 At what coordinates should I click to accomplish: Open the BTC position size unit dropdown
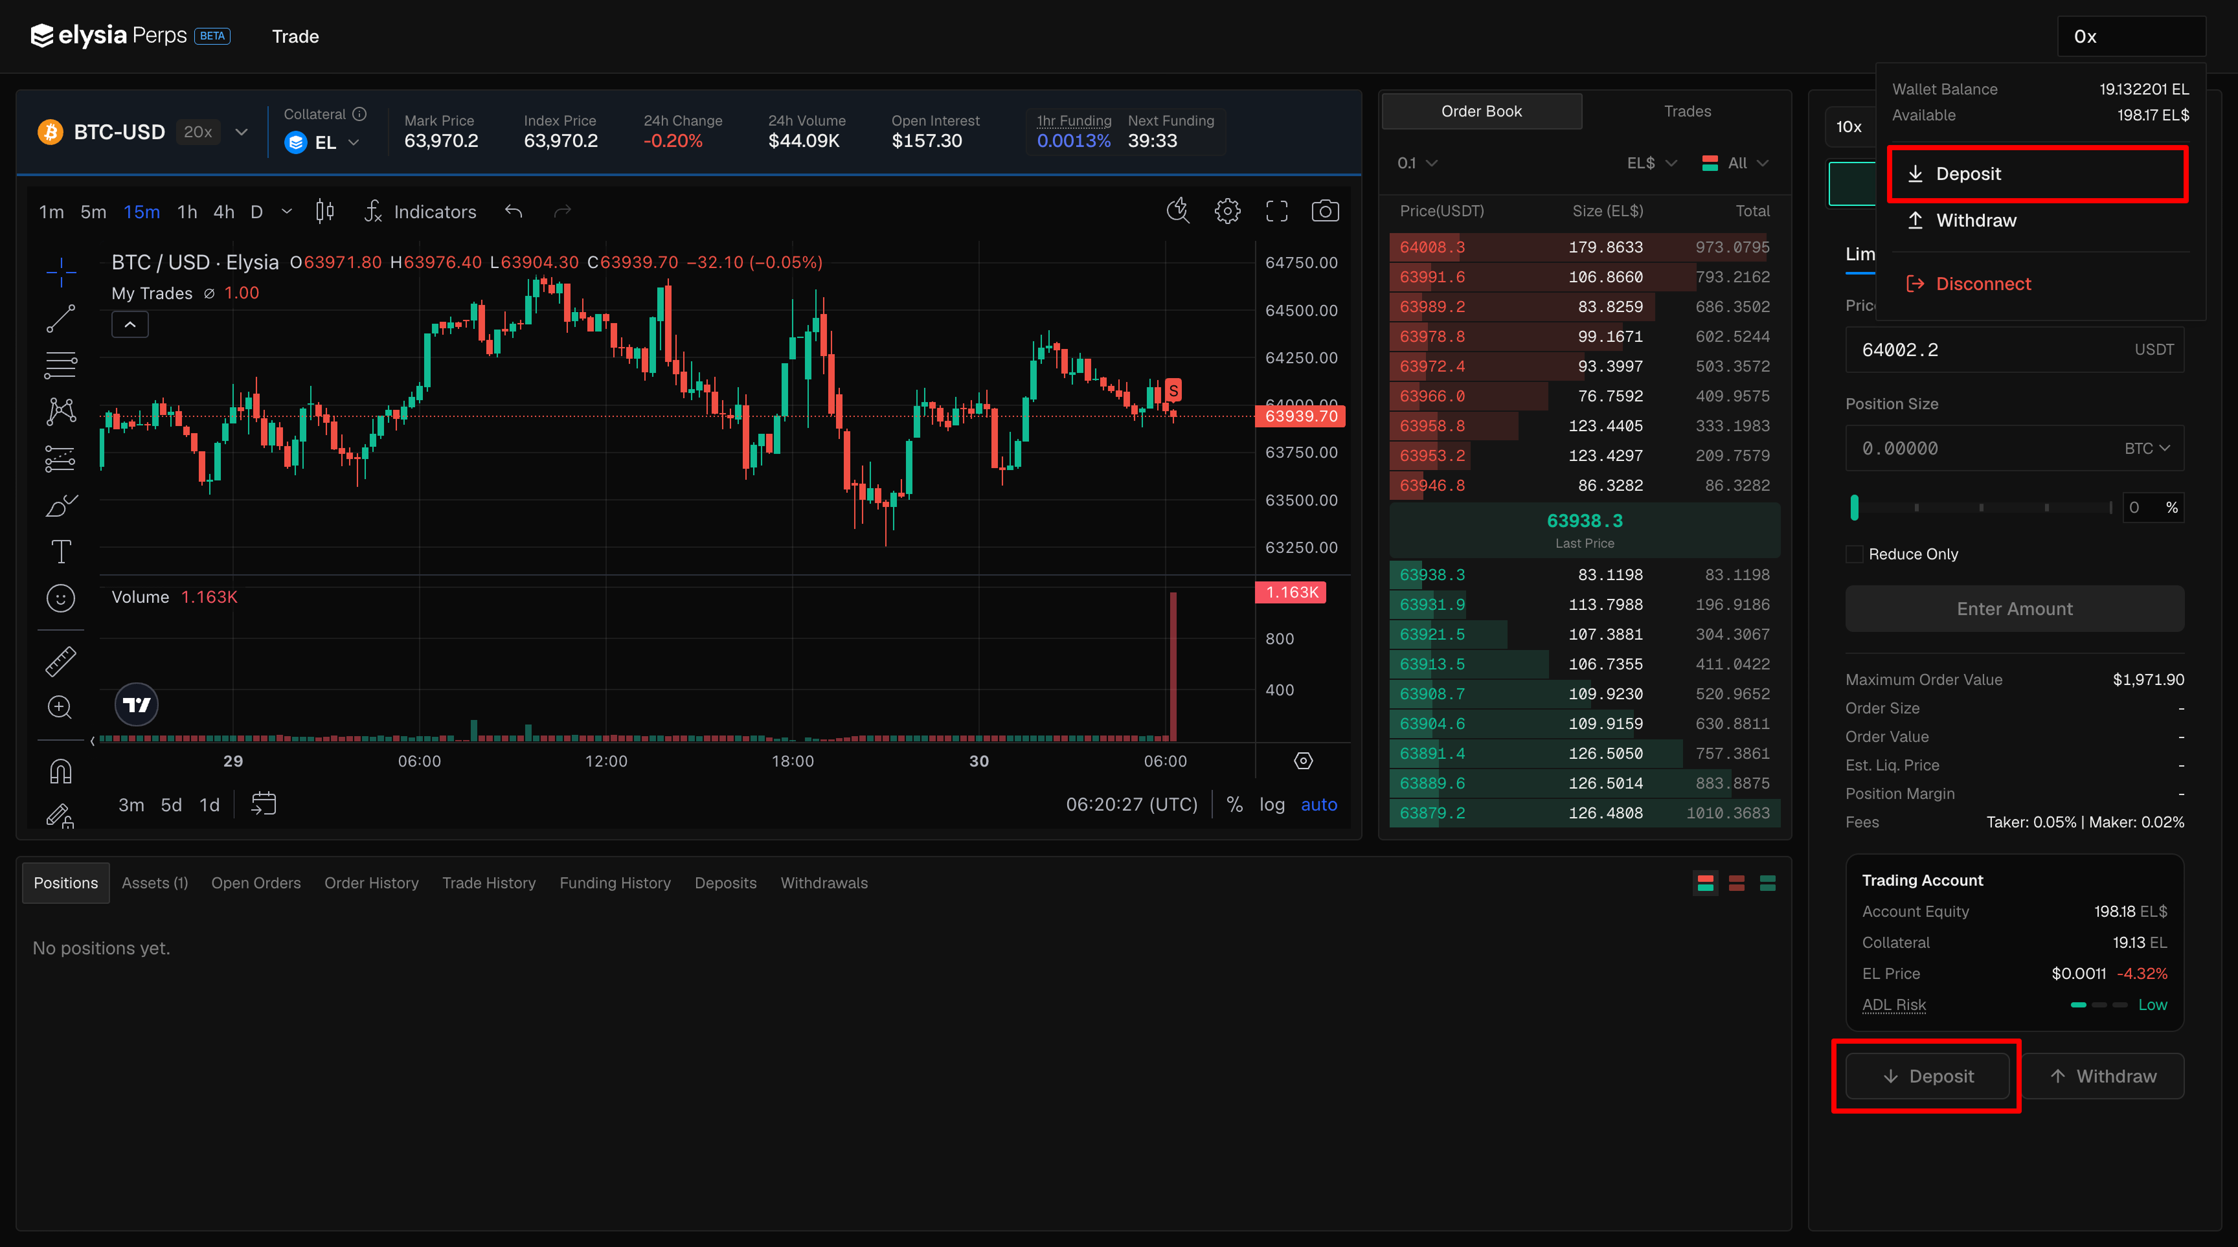(x=2147, y=448)
